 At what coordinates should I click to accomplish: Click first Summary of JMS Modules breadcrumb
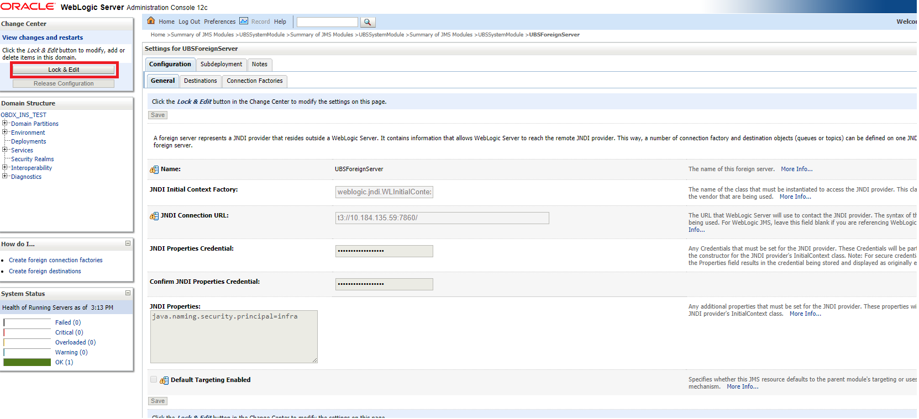pyautogui.click(x=202, y=34)
